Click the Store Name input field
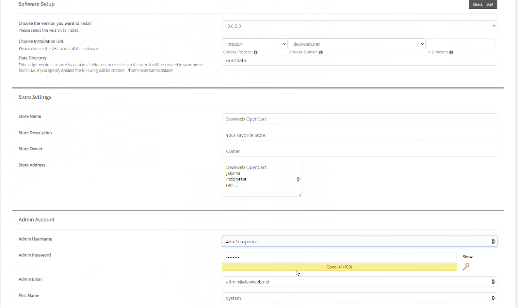 click(x=359, y=119)
